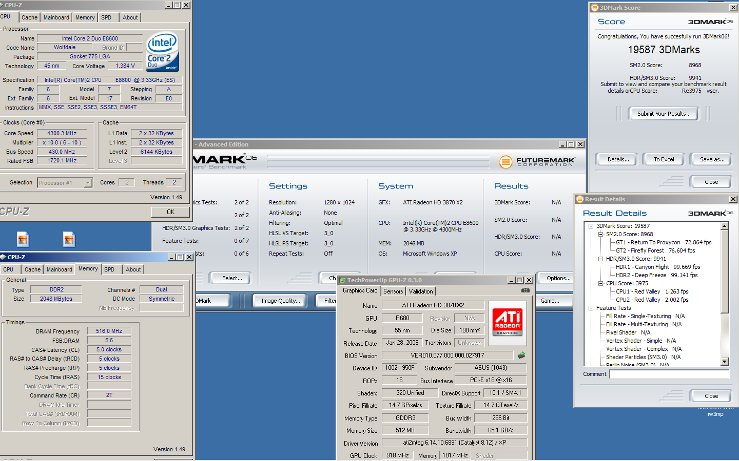
Task: Click Submit Your Results button
Action: [x=664, y=114]
